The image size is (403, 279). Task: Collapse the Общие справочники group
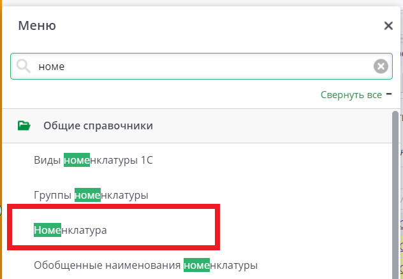[98, 125]
